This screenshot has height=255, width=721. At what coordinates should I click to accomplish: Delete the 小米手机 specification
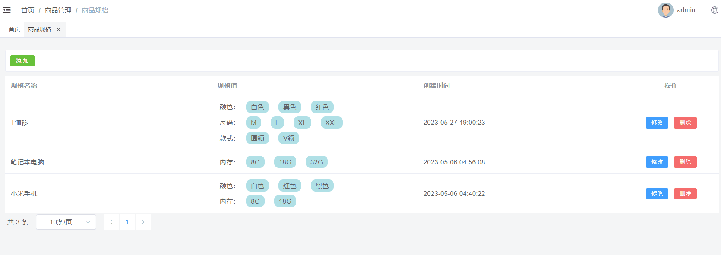click(x=685, y=194)
